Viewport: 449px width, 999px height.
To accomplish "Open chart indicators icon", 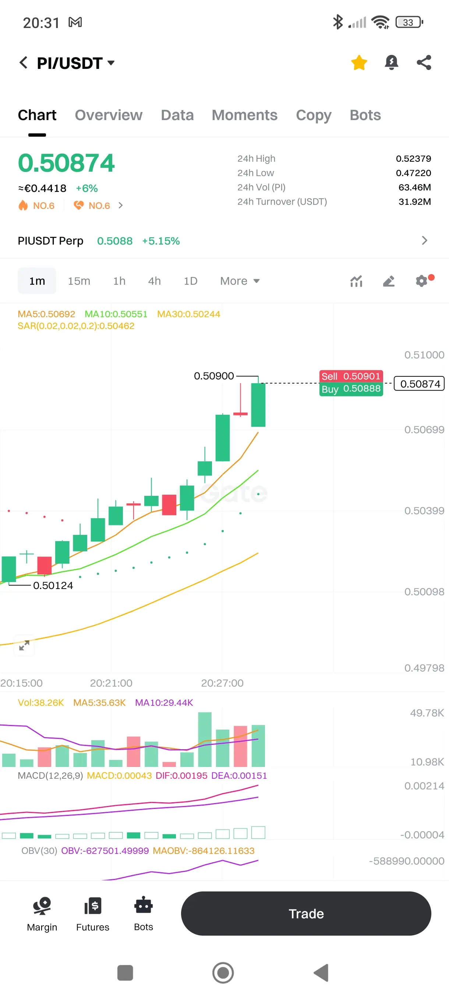I will pos(356,281).
